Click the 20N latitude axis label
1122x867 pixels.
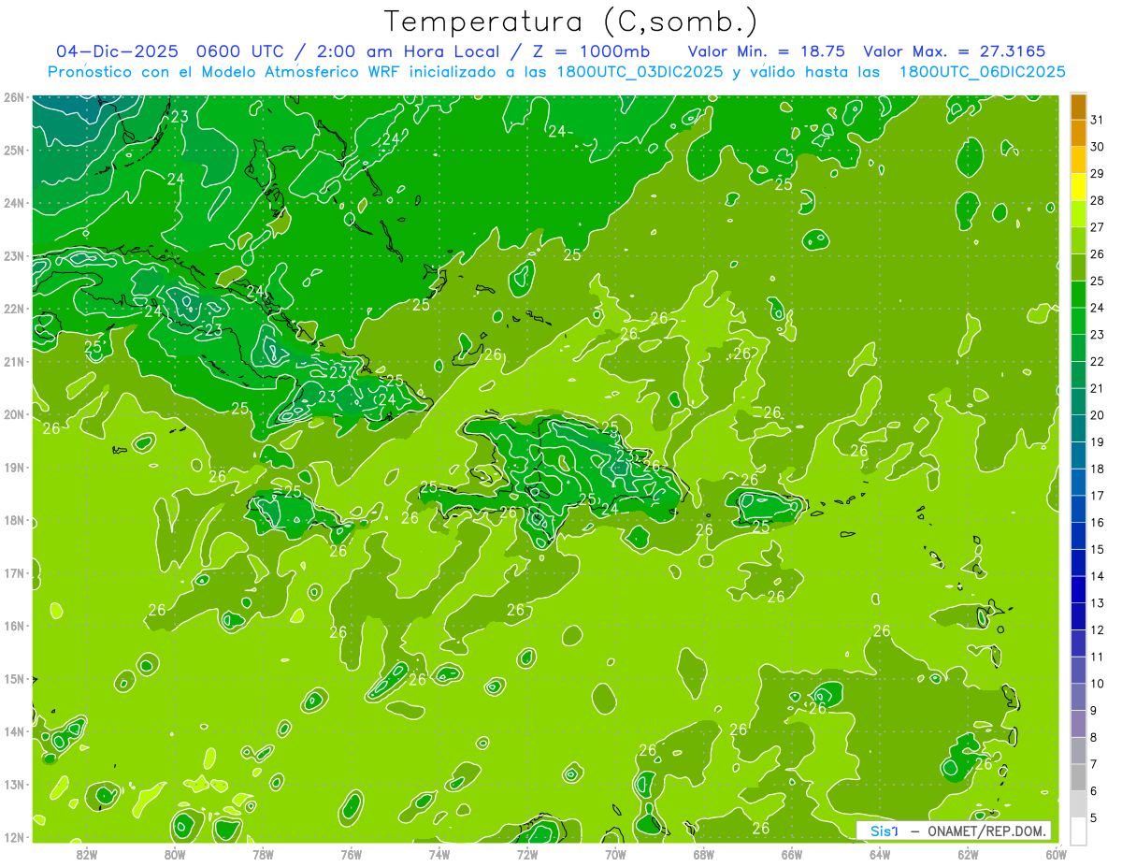point(15,414)
